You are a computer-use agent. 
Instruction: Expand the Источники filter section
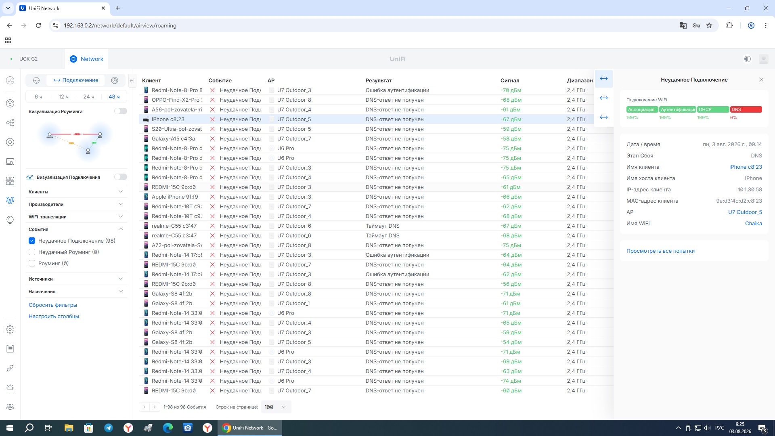[x=76, y=279]
